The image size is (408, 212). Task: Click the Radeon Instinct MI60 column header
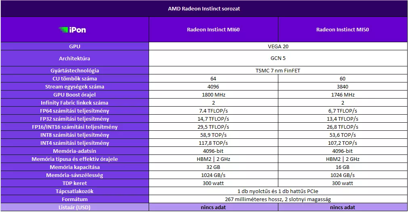(x=213, y=29)
